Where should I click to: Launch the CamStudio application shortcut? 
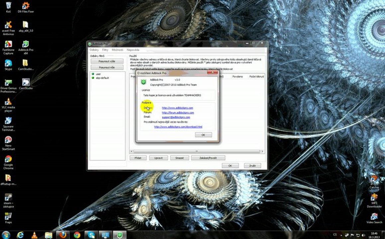pos(26,84)
